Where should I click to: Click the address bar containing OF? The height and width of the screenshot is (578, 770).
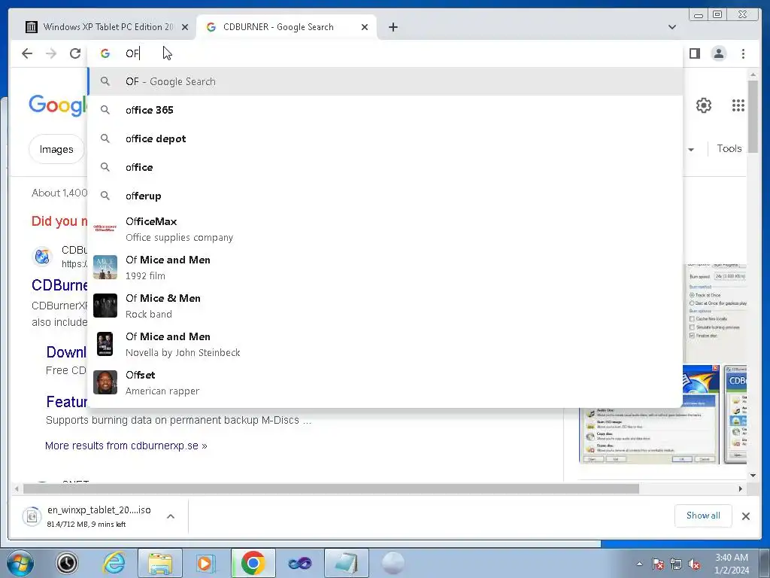tap(386, 53)
